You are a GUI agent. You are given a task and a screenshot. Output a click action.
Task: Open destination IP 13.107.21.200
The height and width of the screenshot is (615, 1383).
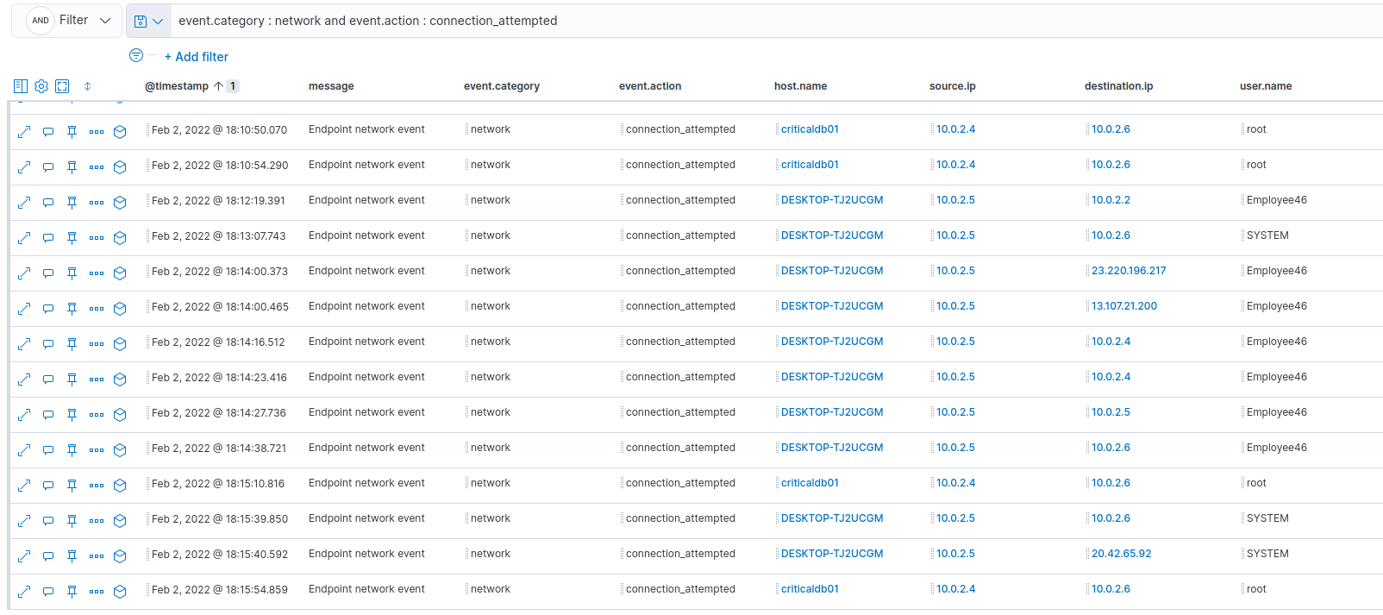[x=1124, y=306]
